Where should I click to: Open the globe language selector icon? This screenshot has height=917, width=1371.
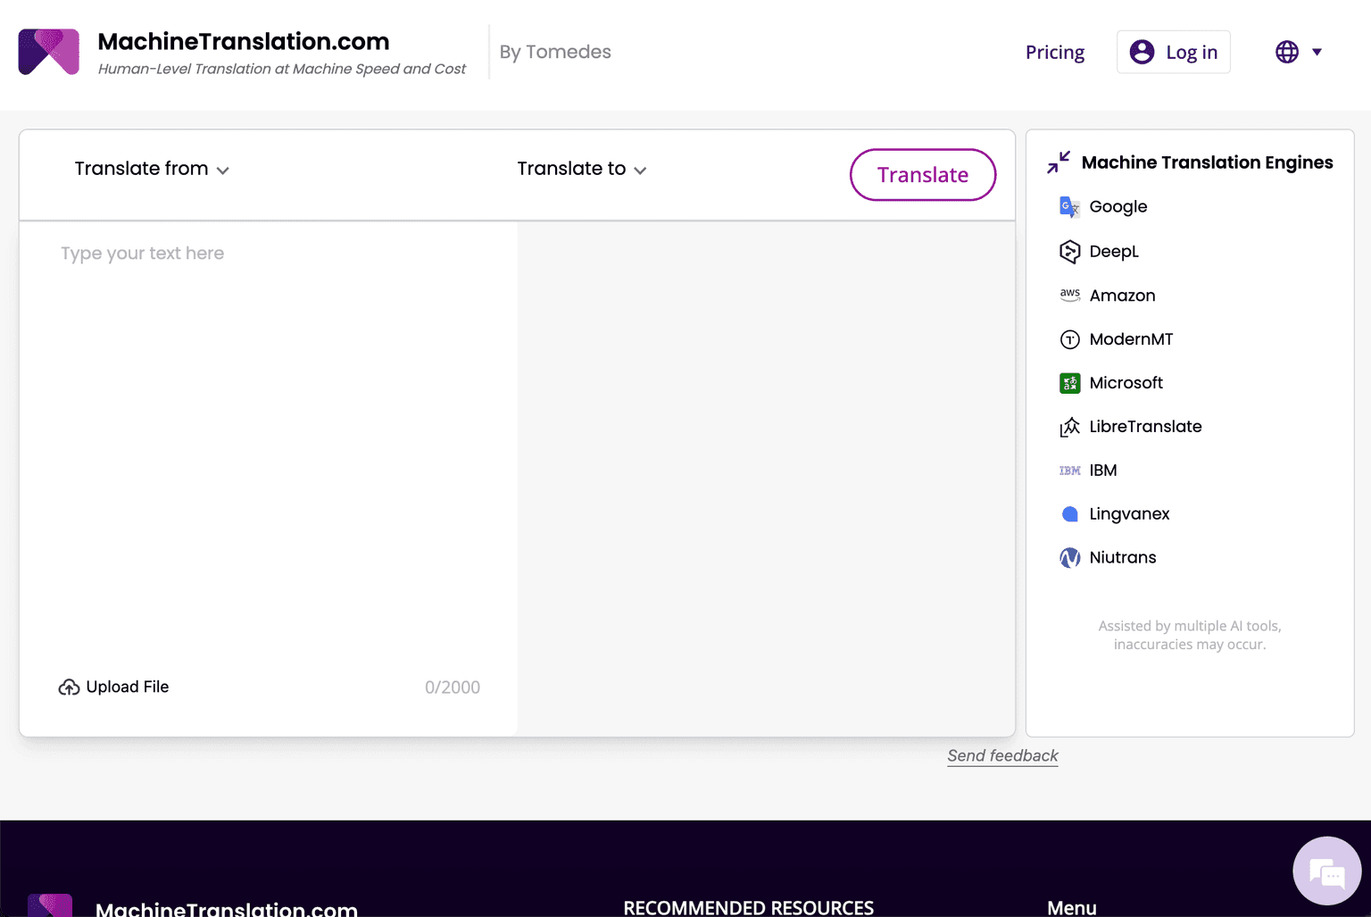1287,52
